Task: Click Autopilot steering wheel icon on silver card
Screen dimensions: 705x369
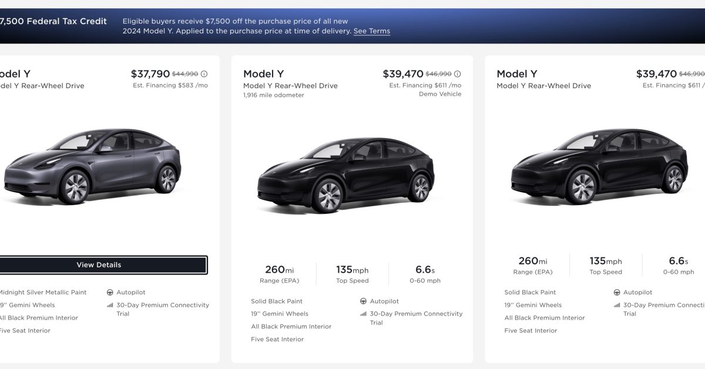Action: pos(110,293)
